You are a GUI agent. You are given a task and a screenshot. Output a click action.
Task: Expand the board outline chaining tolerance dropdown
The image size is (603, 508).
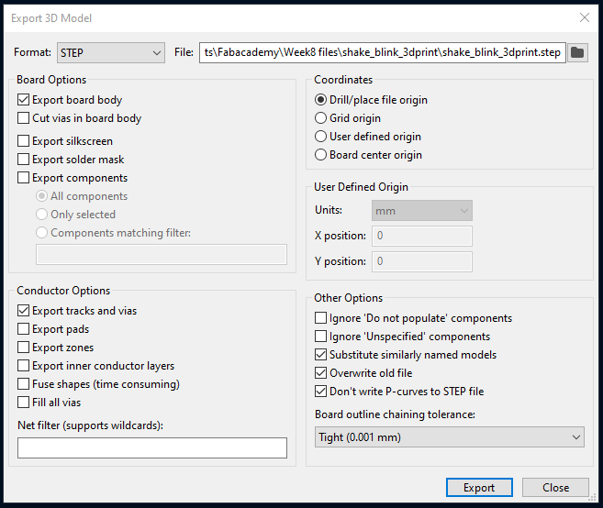click(x=449, y=437)
